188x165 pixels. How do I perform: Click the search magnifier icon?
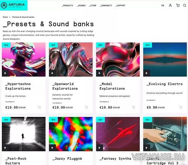(185, 5)
